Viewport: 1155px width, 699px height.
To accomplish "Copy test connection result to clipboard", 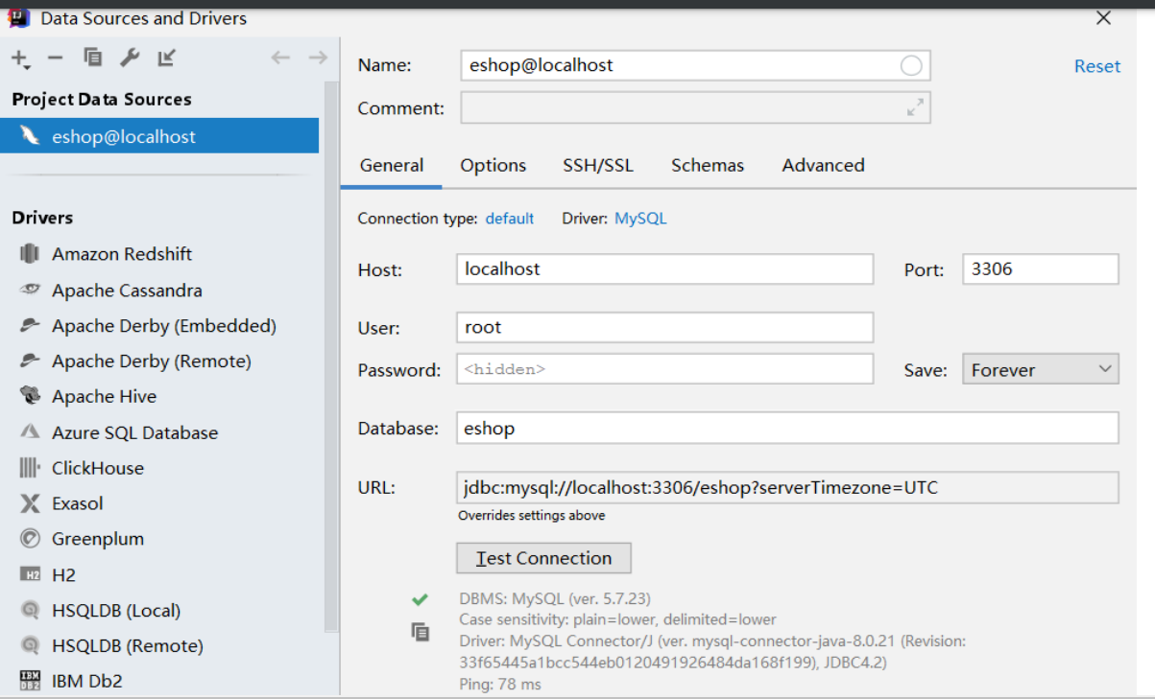I will coord(420,632).
